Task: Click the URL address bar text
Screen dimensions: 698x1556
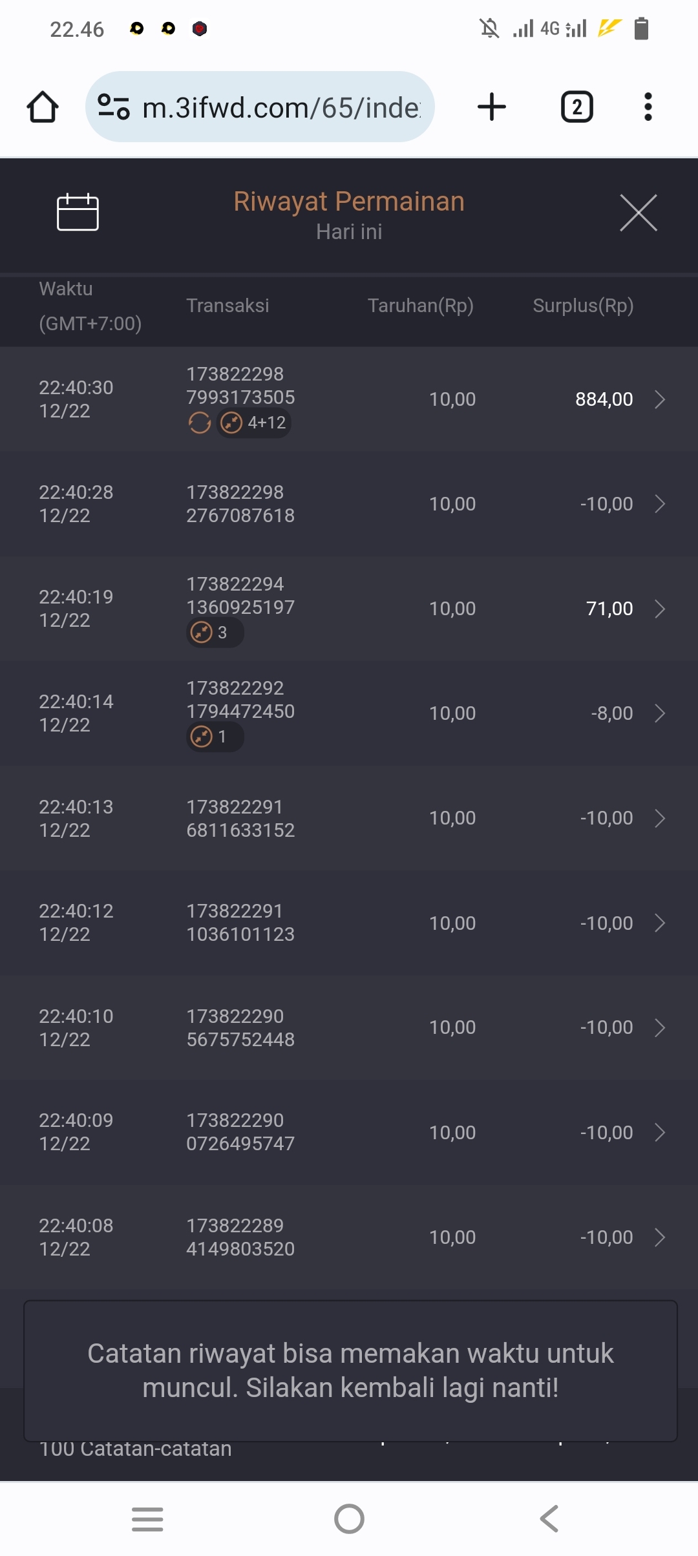Action: pos(281,107)
